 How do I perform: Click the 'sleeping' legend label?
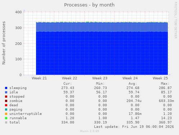(18, 88)
